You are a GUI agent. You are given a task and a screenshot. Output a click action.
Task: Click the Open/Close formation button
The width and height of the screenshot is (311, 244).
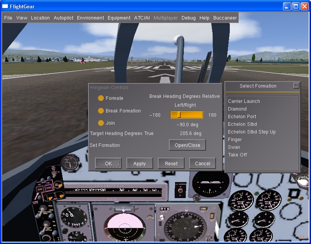coord(187,145)
